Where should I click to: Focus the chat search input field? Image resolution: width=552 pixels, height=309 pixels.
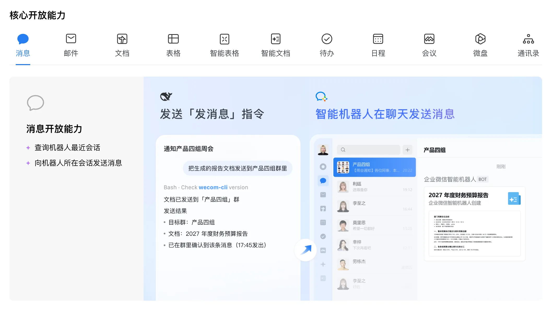pos(368,150)
